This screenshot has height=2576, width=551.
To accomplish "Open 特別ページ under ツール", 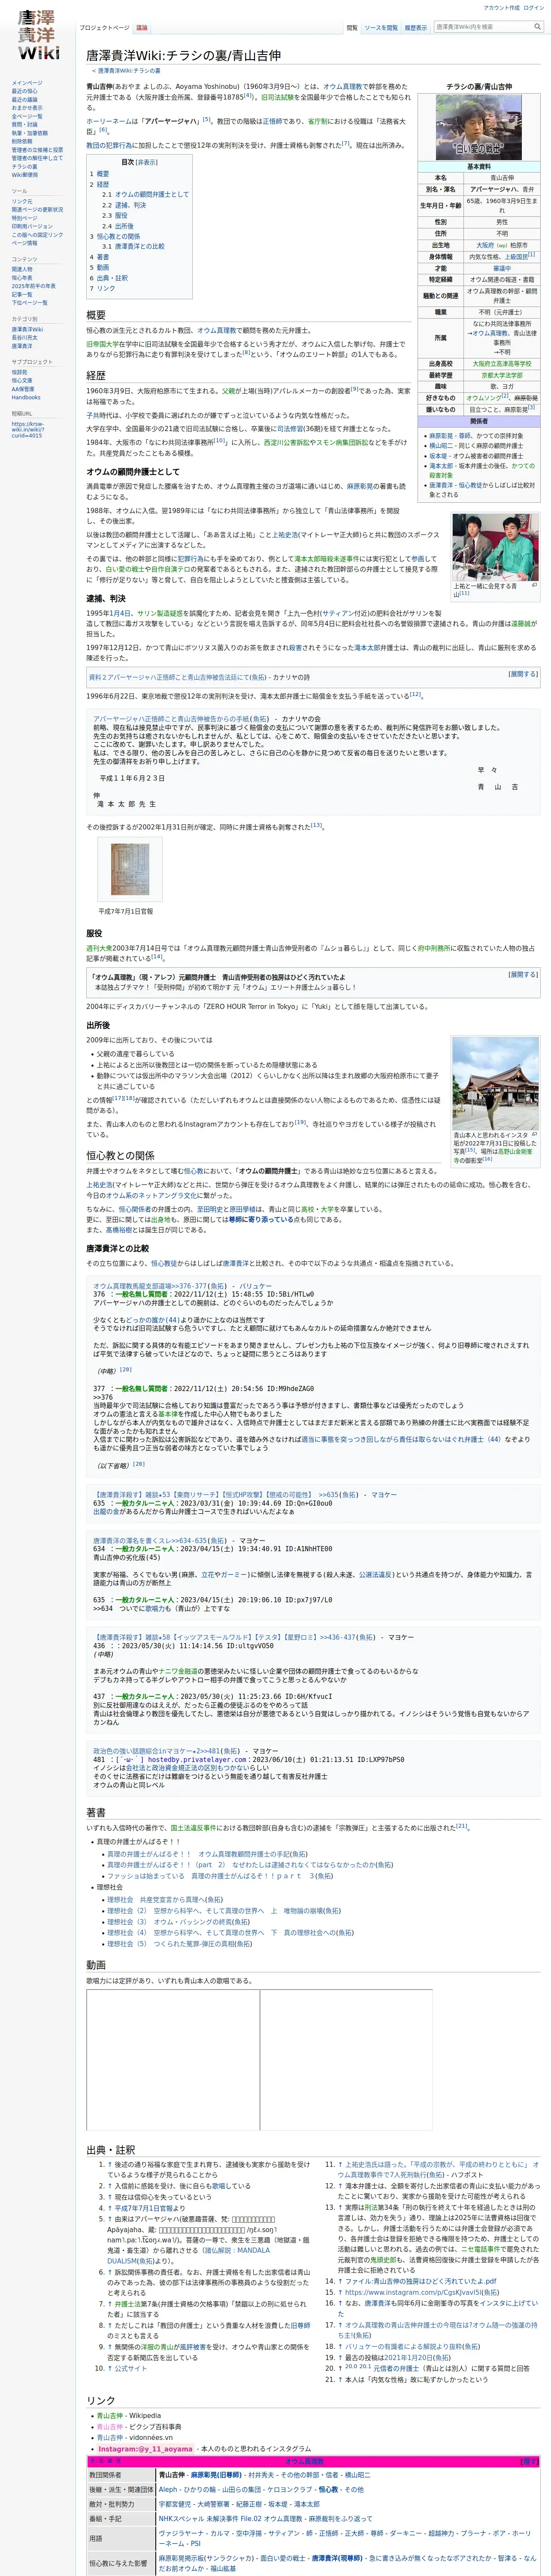I will [x=24, y=218].
